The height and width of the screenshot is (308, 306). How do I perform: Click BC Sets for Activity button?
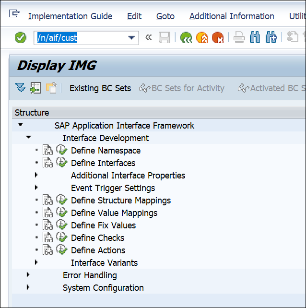[182, 88]
